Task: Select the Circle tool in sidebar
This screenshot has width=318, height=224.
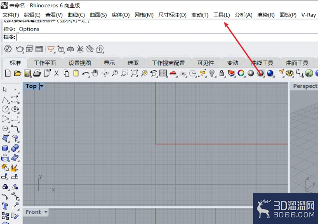Action: (5, 109)
